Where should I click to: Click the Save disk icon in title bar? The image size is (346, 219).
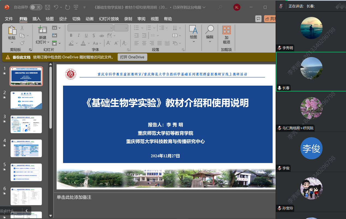tap(47, 7)
